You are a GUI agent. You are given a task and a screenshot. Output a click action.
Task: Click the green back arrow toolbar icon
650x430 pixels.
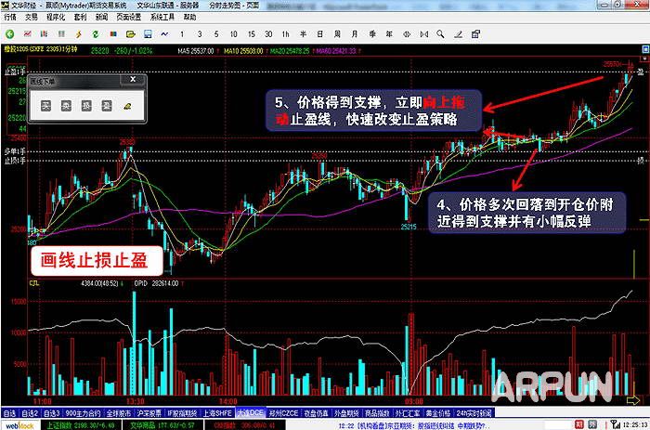pyautogui.click(x=9, y=34)
